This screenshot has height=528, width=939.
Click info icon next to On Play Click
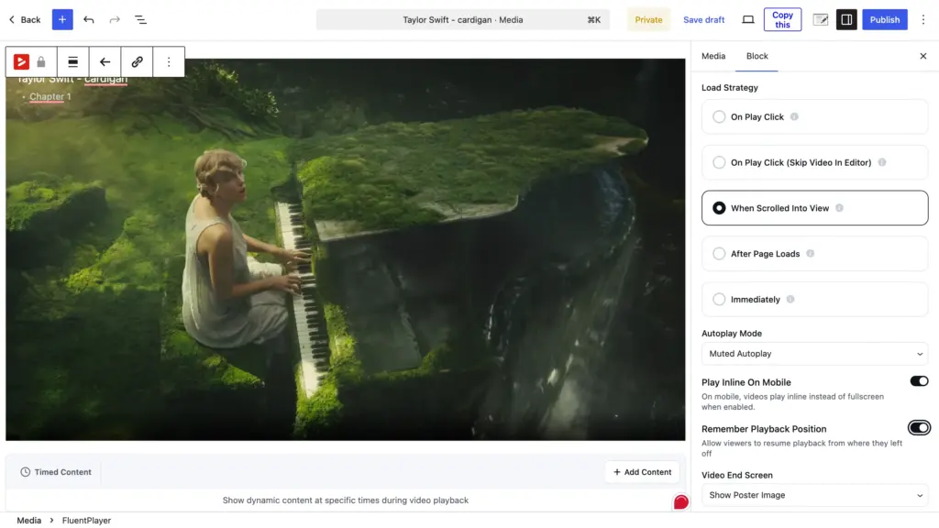coord(794,116)
